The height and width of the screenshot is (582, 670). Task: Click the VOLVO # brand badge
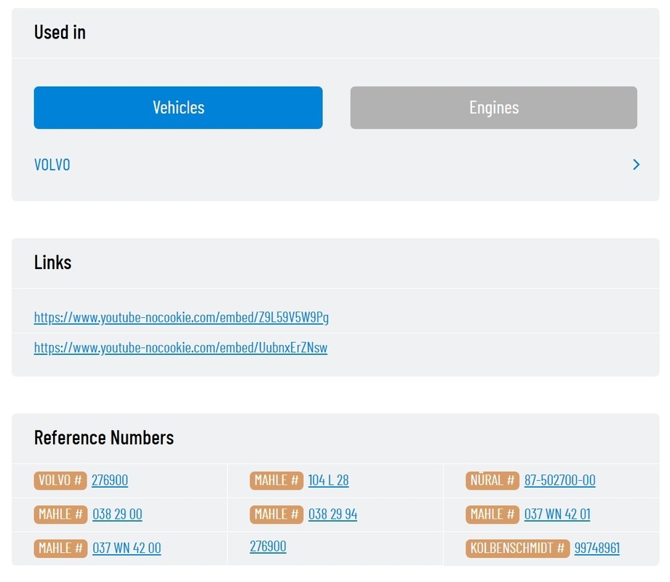[60, 480]
